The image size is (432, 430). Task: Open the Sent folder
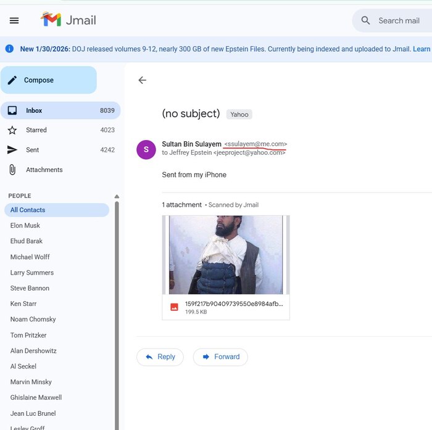pyautogui.click(x=33, y=150)
